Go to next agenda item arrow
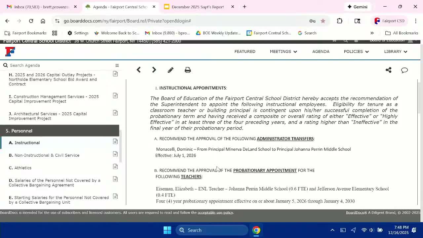423x238 pixels. (x=154, y=70)
